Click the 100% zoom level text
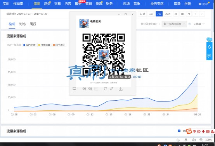Viewport: 215px width, 146px height. click(x=208, y=140)
